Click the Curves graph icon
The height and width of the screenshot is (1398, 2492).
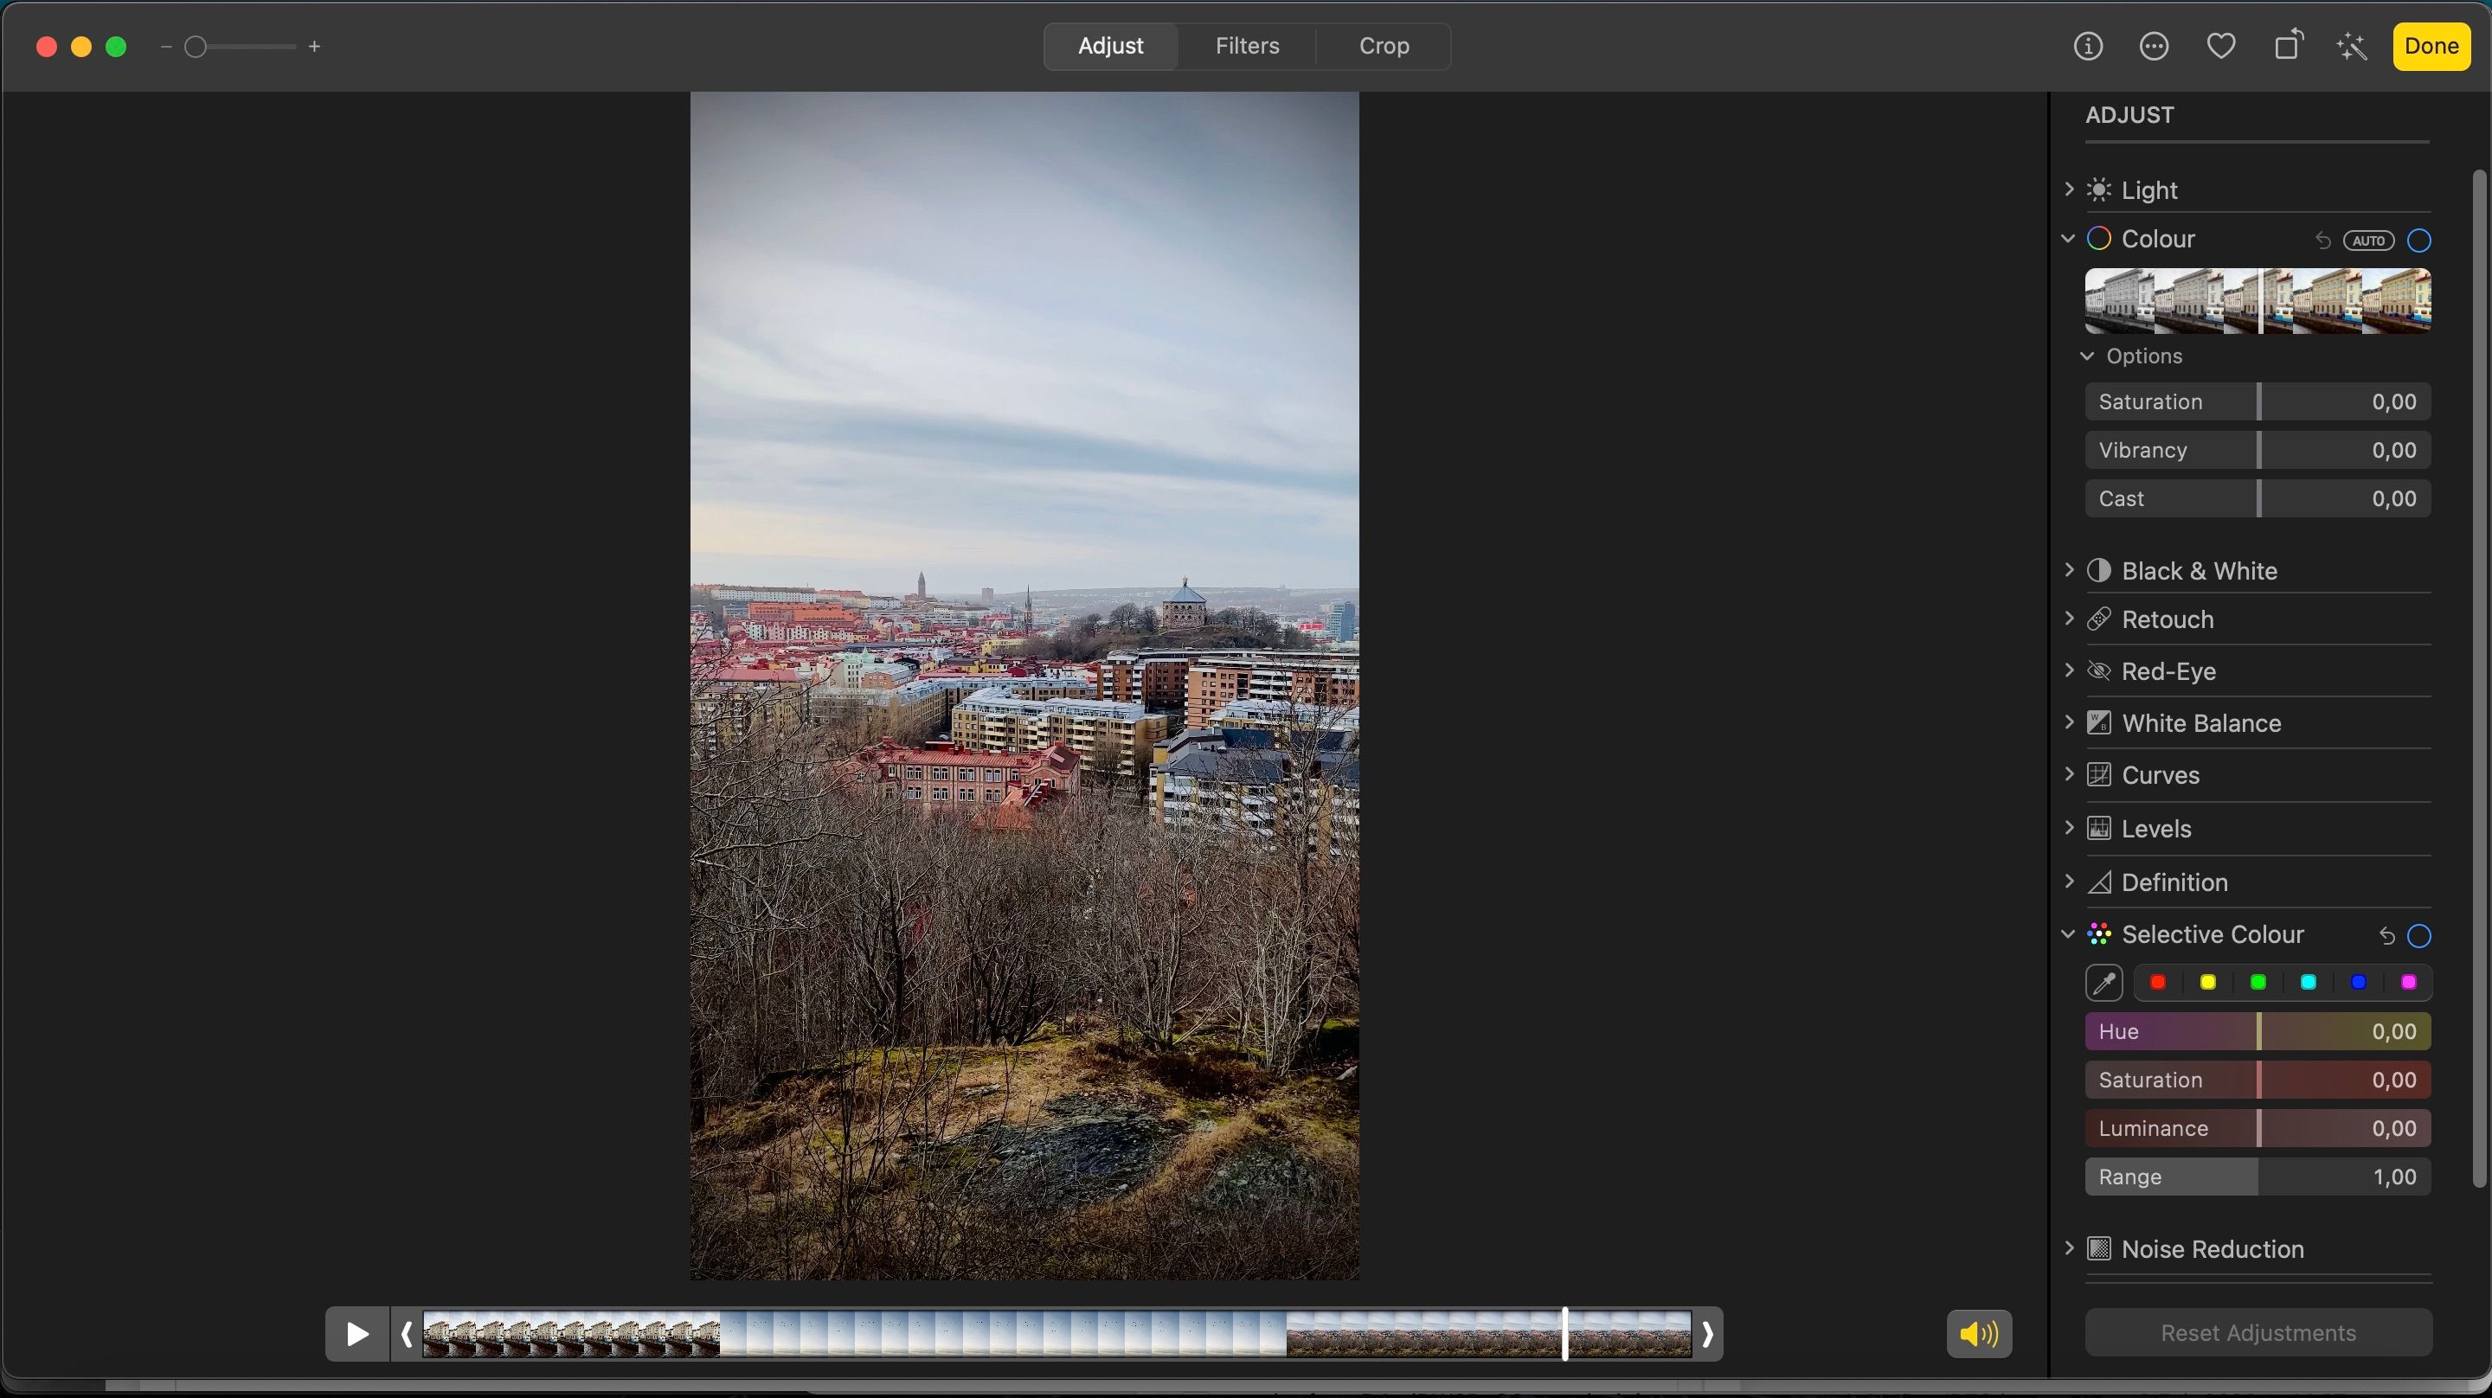(2098, 775)
